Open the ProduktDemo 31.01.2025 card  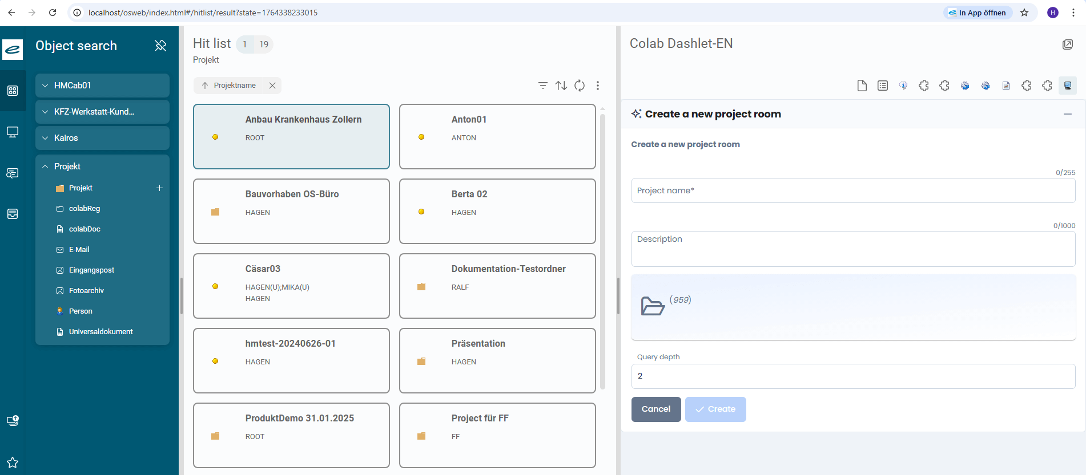291,435
